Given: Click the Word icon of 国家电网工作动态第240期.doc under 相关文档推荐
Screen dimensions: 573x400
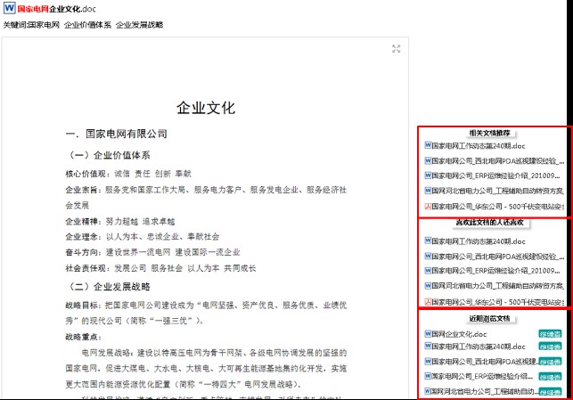Looking at the screenshot, I should tap(428, 145).
